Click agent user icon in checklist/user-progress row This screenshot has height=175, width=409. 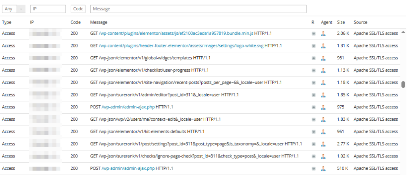pyautogui.click(x=323, y=71)
